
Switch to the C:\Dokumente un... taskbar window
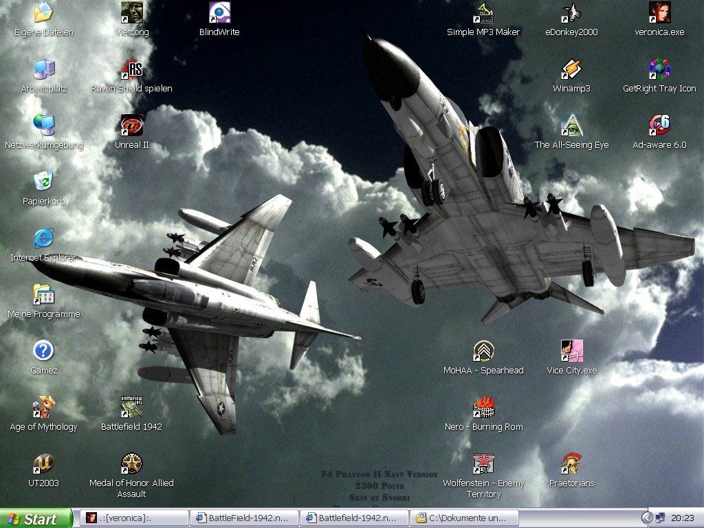[464, 518]
